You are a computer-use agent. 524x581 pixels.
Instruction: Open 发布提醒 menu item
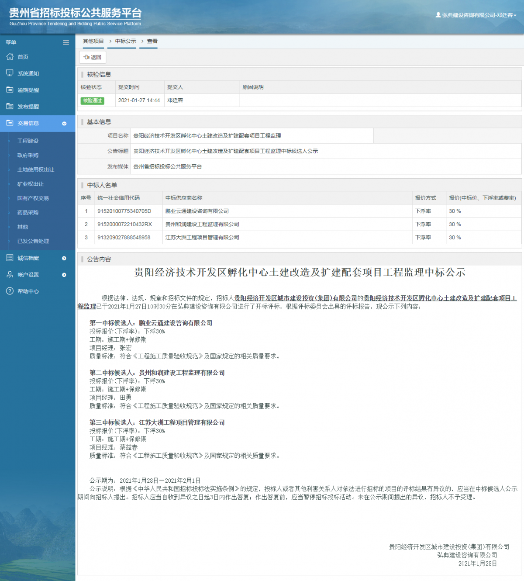[28, 107]
